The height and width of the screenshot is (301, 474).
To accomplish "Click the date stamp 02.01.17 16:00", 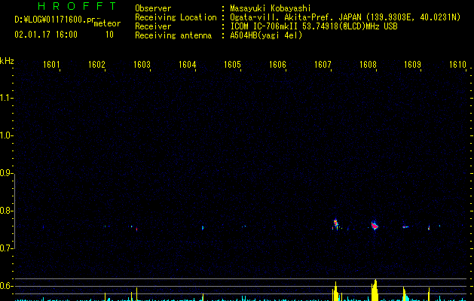I will pos(46,35).
